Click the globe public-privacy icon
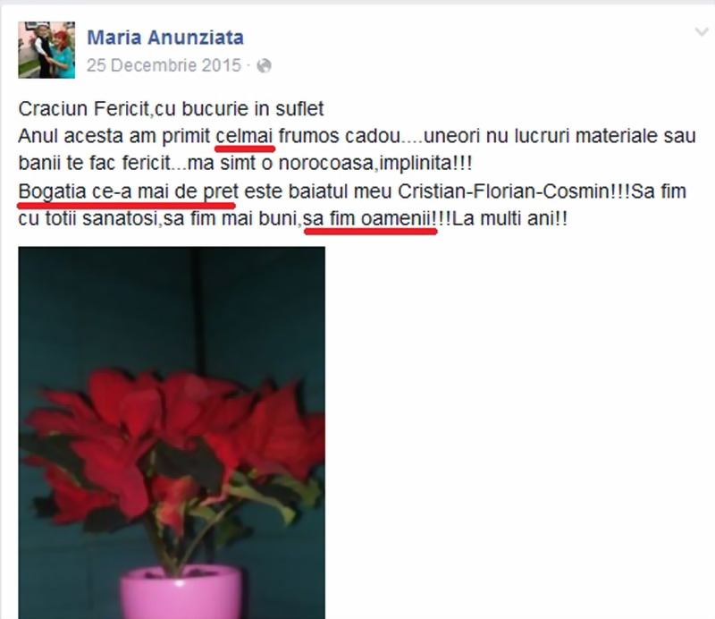715x619 pixels. tap(264, 65)
